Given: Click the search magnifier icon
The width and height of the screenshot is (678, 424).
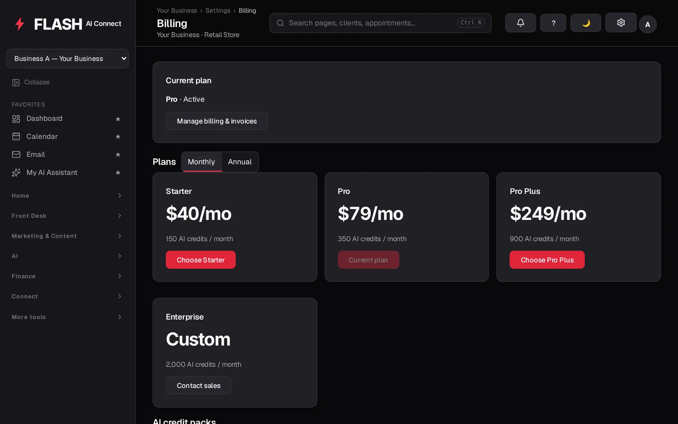Looking at the screenshot, I should point(280,23).
